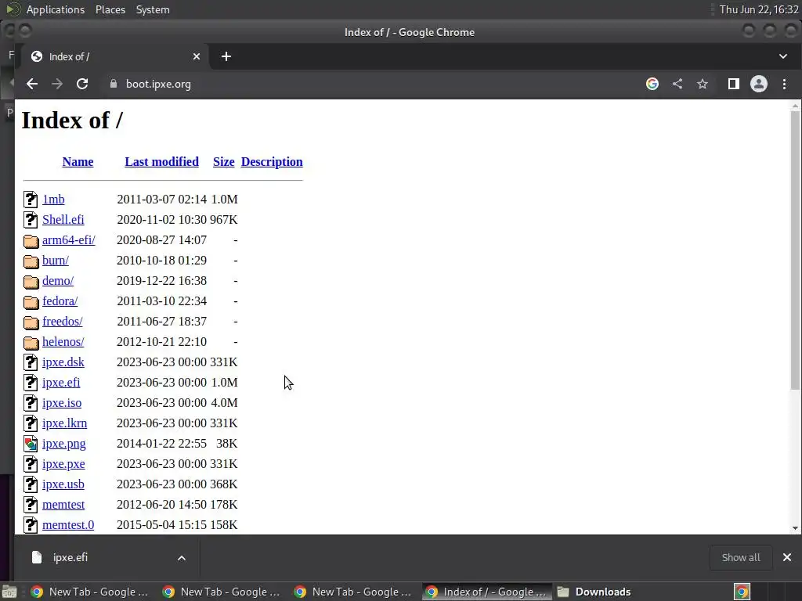802x601 pixels.
Task: Download the ipxe.efi link in the listing
Action: (x=61, y=382)
